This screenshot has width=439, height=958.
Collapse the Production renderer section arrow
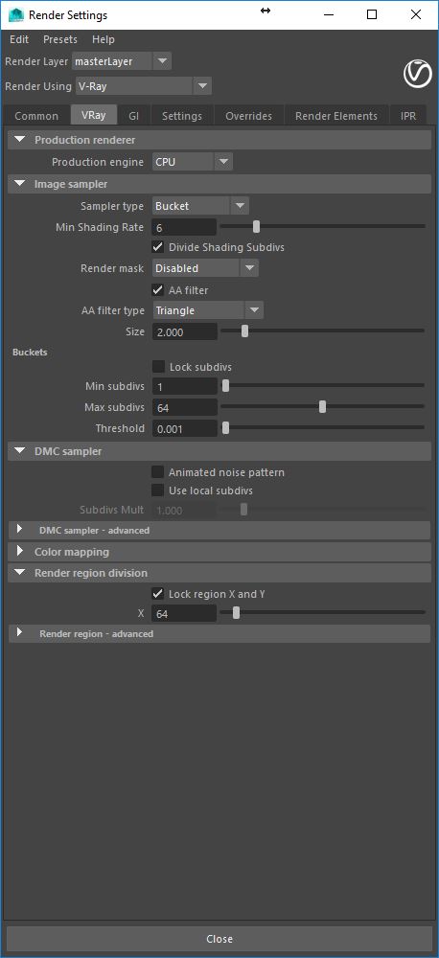[20, 140]
